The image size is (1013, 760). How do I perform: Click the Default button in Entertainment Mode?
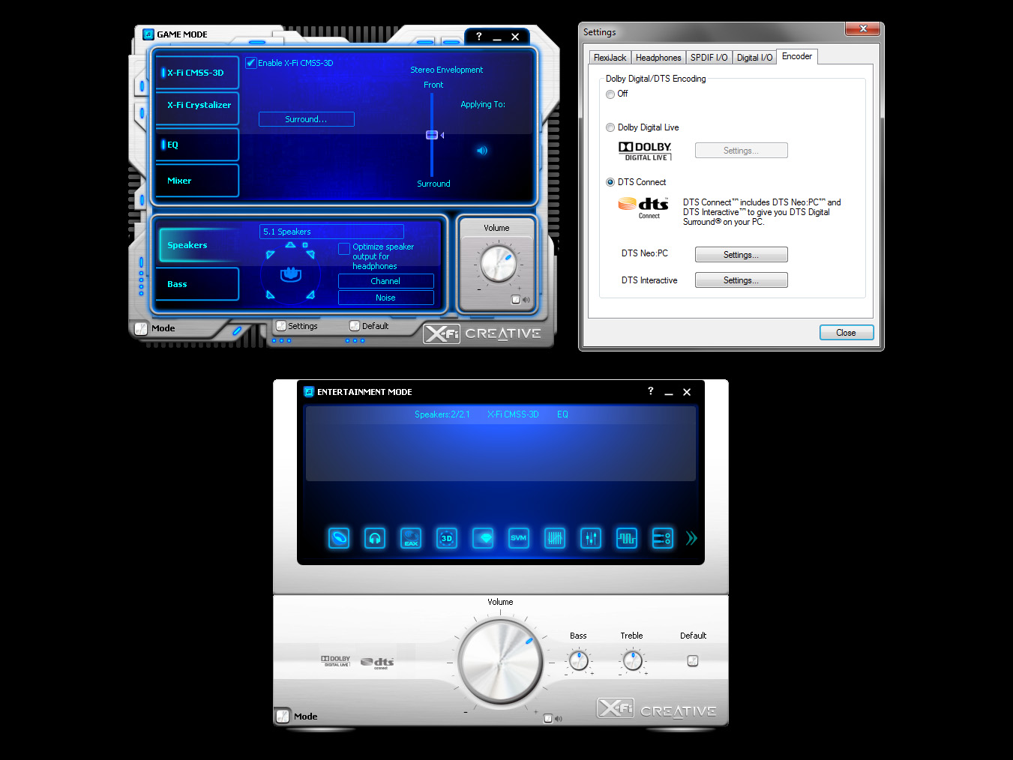[x=693, y=660]
